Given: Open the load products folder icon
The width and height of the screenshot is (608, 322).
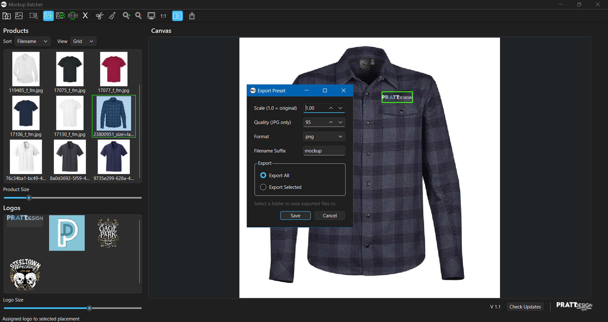Looking at the screenshot, I should tap(7, 16).
